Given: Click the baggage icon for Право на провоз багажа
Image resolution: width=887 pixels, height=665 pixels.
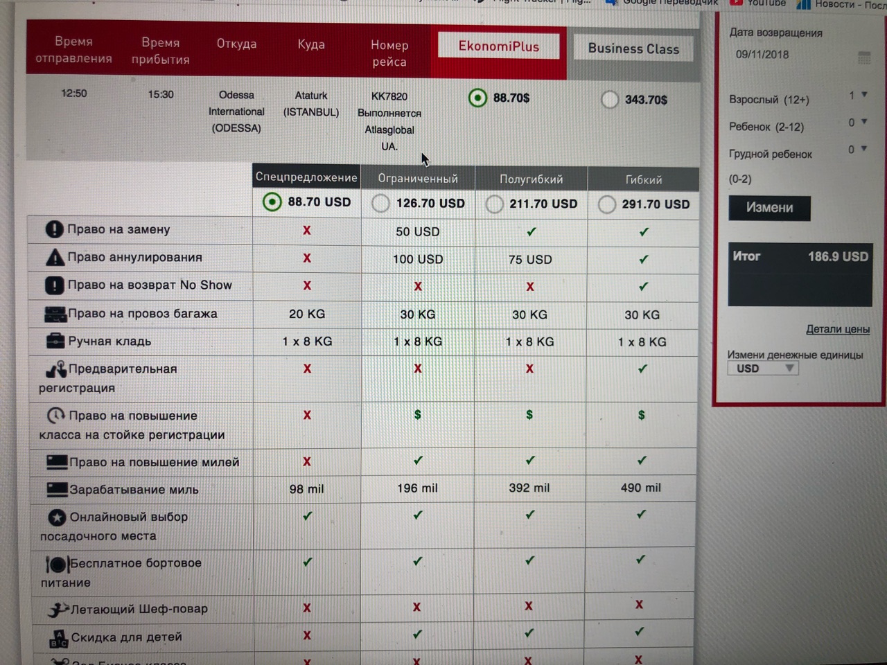Looking at the screenshot, I should point(55,314).
